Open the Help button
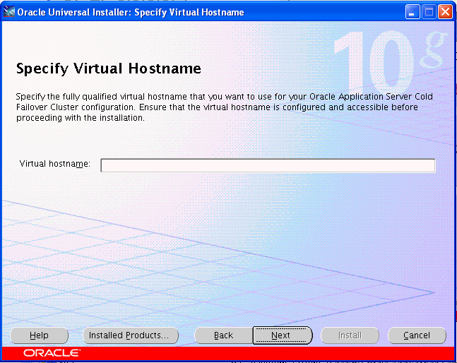 pyautogui.click(x=40, y=335)
